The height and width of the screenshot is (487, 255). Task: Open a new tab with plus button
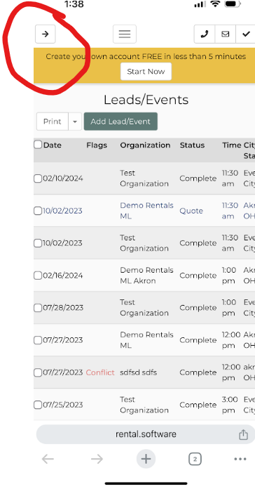click(x=146, y=459)
